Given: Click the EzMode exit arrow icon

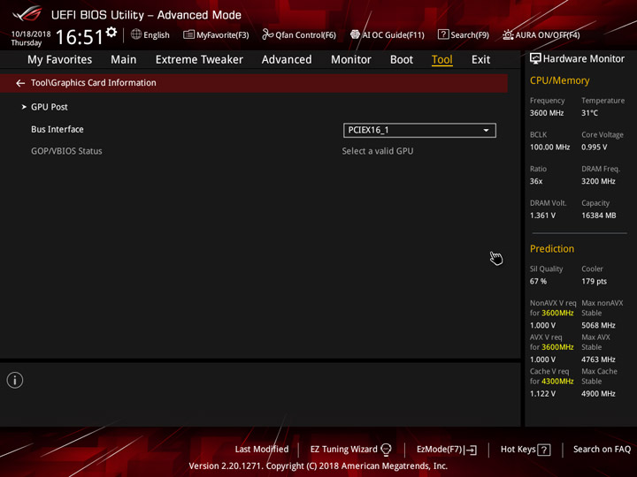Looking at the screenshot, I should pyautogui.click(x=471, y=450).
